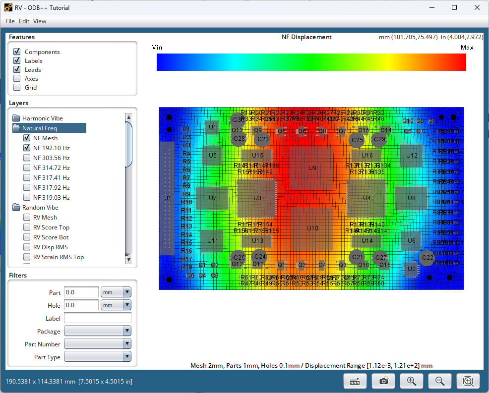Click the RV app icon in title bar
This screenshot has width=489, height=393.
pos(8,8)
